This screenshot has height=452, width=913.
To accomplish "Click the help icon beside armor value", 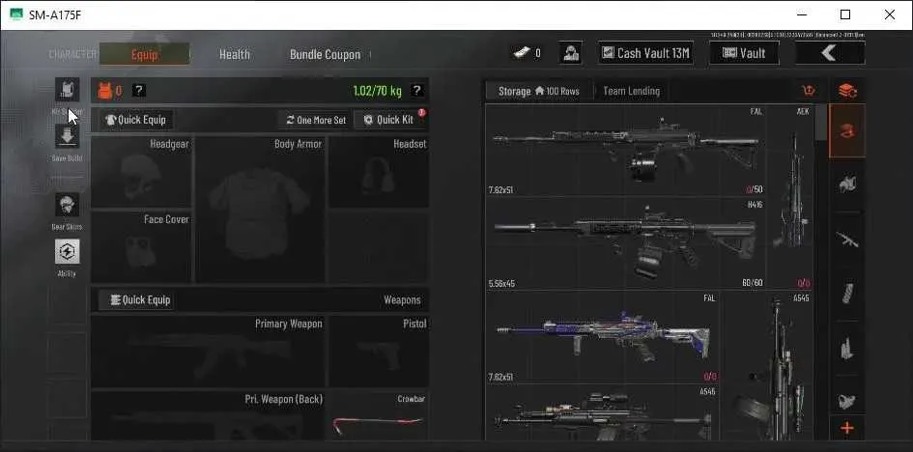I will (x=138, y=90).
